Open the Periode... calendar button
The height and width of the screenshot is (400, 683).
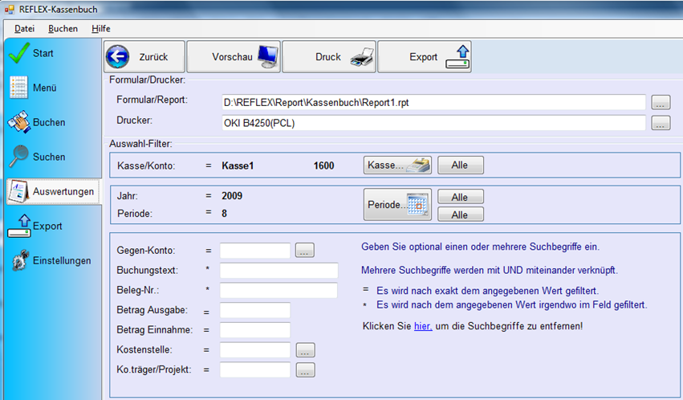coord(398,204)
